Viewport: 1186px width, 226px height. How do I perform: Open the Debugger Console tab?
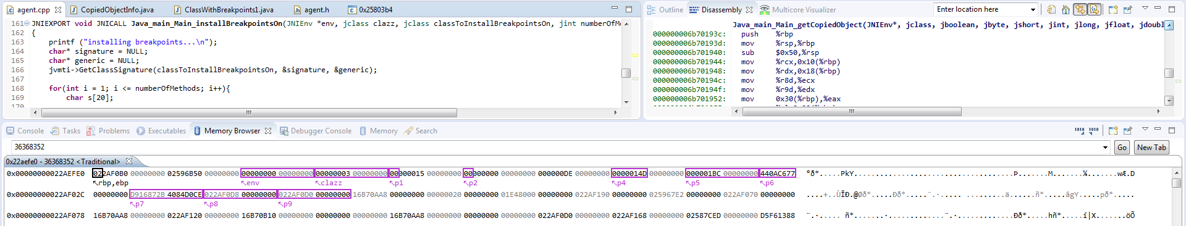[x=316, y=131]
